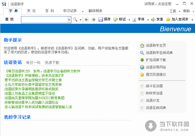
Task: Click green download arrow beside 扩充词库下载
Action: pos(142,60)
